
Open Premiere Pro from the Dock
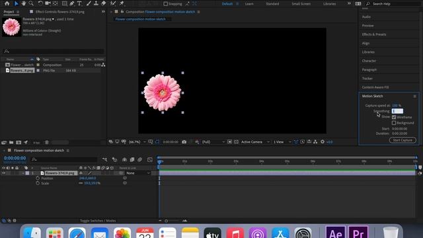(358, 232)
